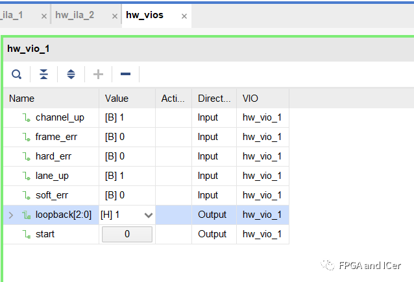Viewport: 414px width, 282px height.
Task: Click the Collapse All toolbar icon
Action: coord(44,75)
